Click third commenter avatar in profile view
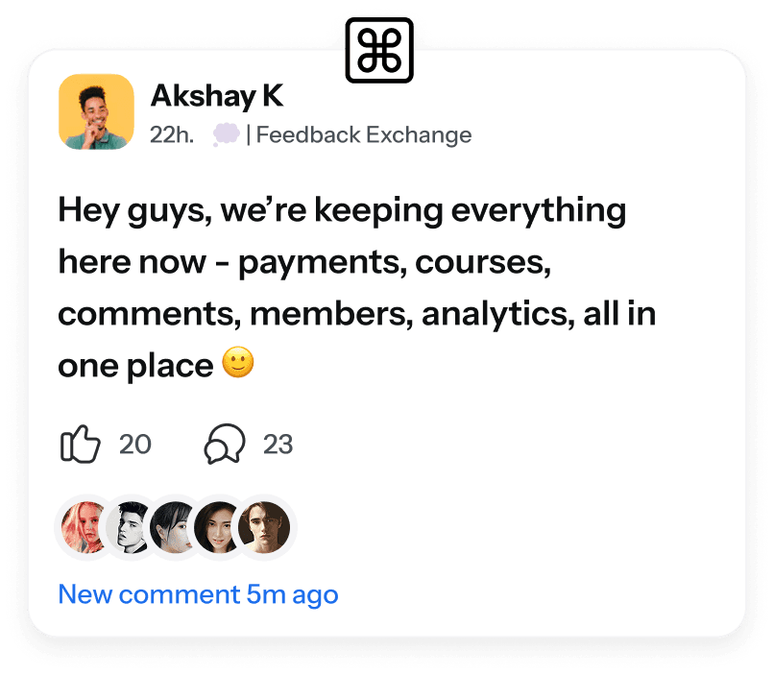The width and height of the screenshot is (774, 675). point(173,527)
